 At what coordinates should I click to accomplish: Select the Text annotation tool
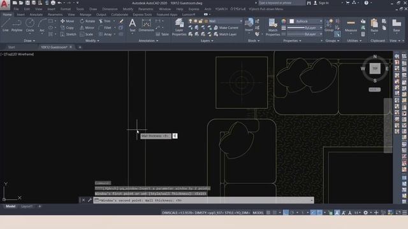[133, 25]
